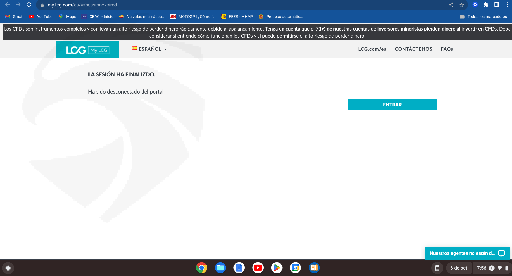Open the LCG.com/es link

click(372, 49)
